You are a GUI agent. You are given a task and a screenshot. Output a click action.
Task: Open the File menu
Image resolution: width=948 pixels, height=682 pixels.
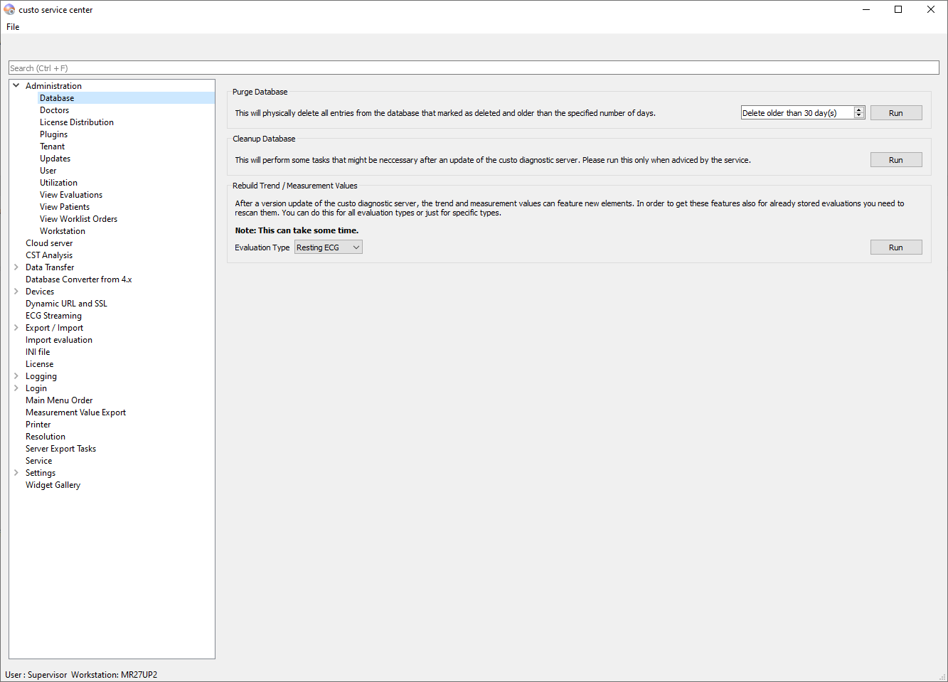click(x=13, y=27)
